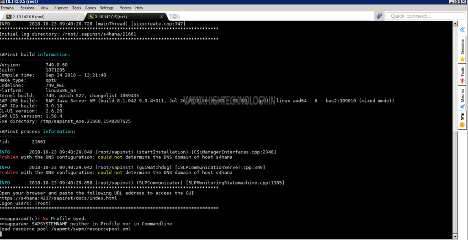Open a new tab with plus button
The width and height of the screenshot is (468, 240).
point(175,17)
